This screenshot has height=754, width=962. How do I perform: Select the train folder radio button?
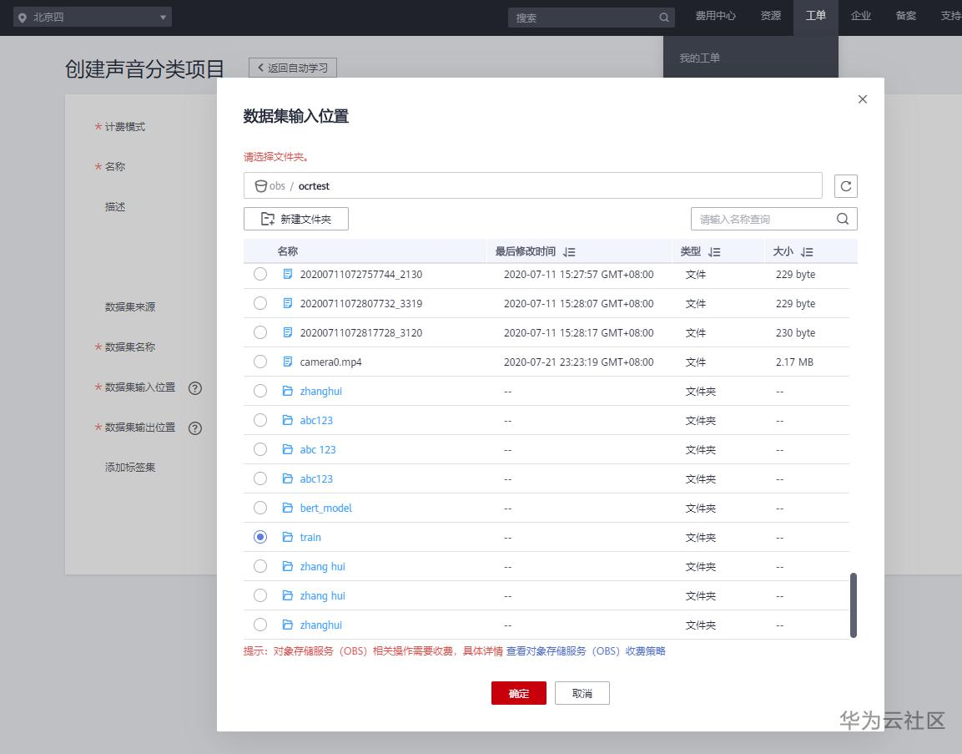pos(260,537)
